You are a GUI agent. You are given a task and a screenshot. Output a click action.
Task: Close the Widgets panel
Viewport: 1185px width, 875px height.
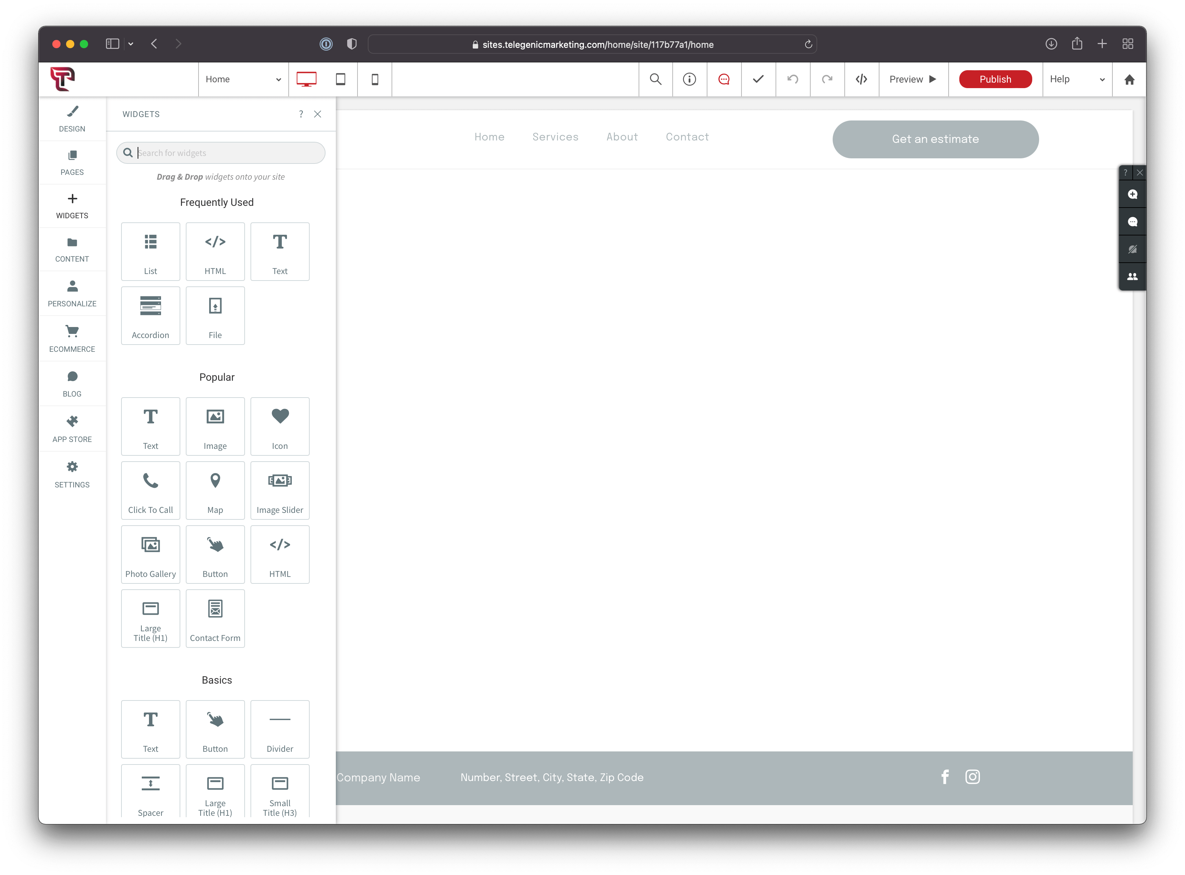(x=318, y=114)
